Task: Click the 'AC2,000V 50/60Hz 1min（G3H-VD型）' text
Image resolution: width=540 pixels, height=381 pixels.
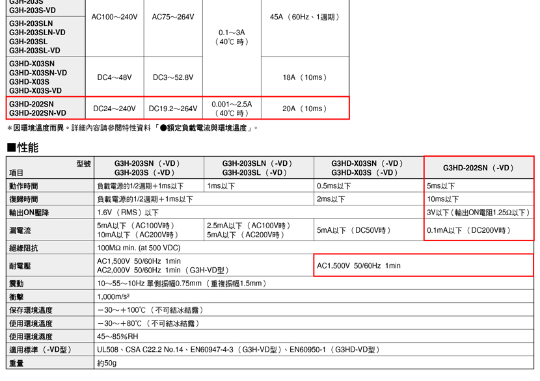Action: click(x=163, y=270)
